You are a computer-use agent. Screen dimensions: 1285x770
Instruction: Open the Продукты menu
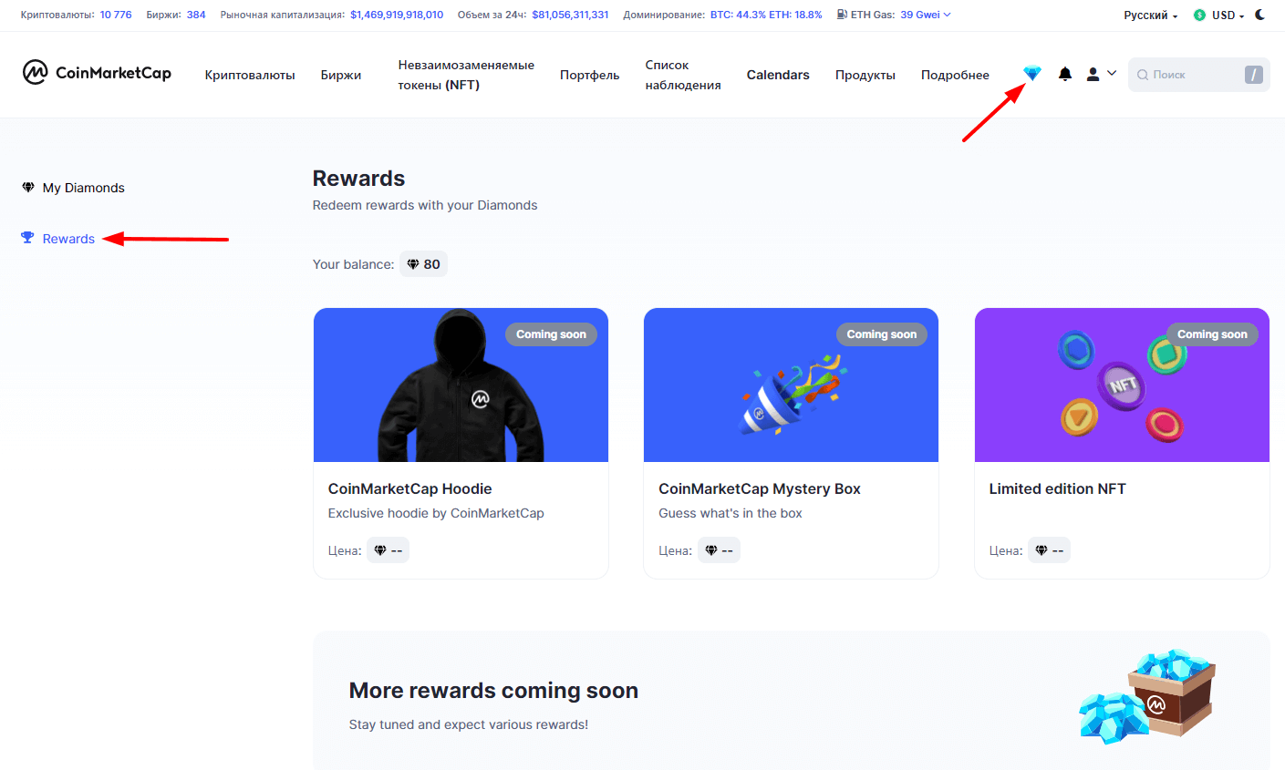(x=865, y=75)
